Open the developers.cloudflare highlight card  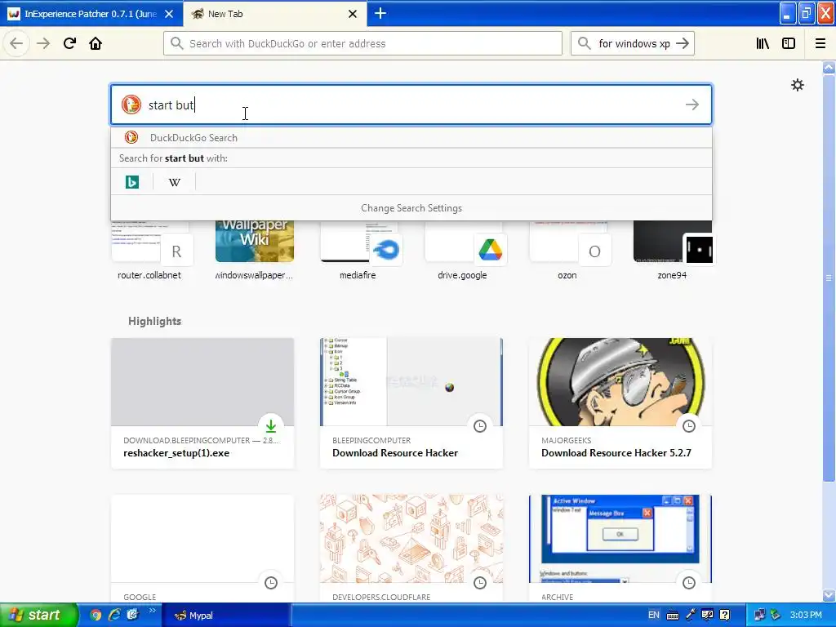tap(411, 548)
